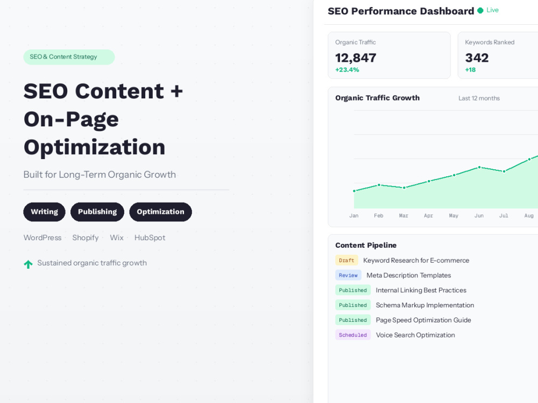The image size is (538, 403).
Task: Click the Scheduled status tag
Action: click(x=353, y=335)
